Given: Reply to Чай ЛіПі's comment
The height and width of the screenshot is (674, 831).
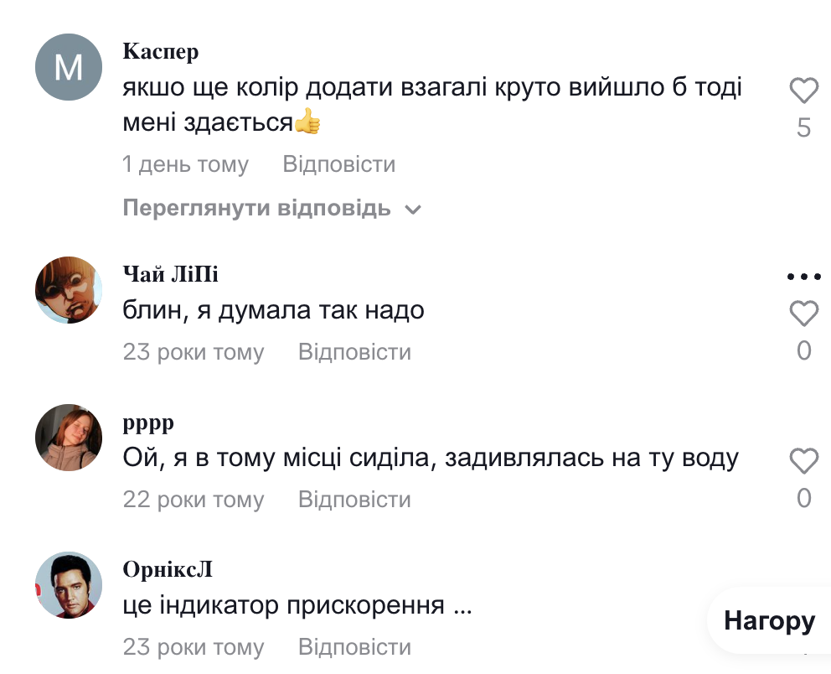Looking at the screenshot, I should 354,352.
